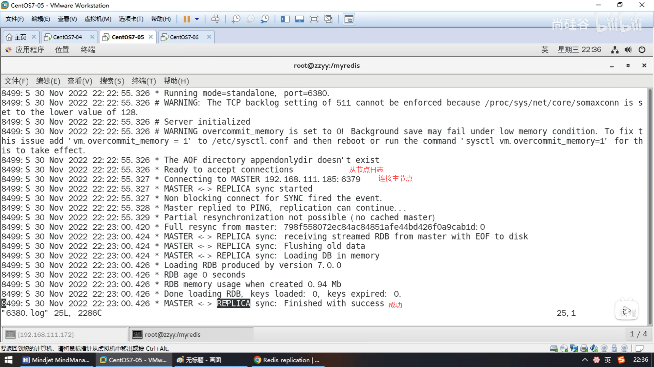Close the CentOS7-06 tab

[209, 37]
